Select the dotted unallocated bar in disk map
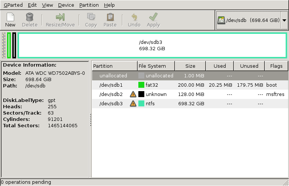289x186 pixels. [x=3, y=45]
